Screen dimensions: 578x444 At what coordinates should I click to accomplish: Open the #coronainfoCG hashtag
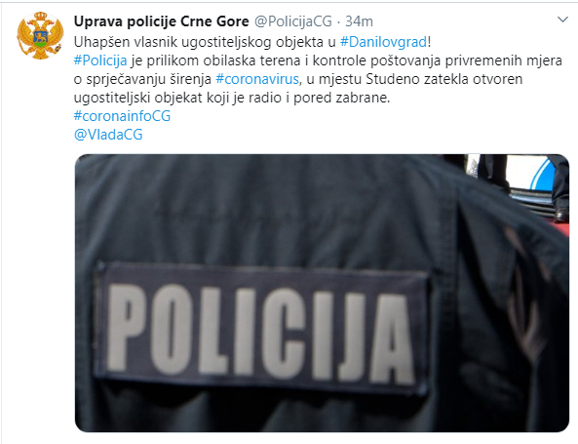122,115
